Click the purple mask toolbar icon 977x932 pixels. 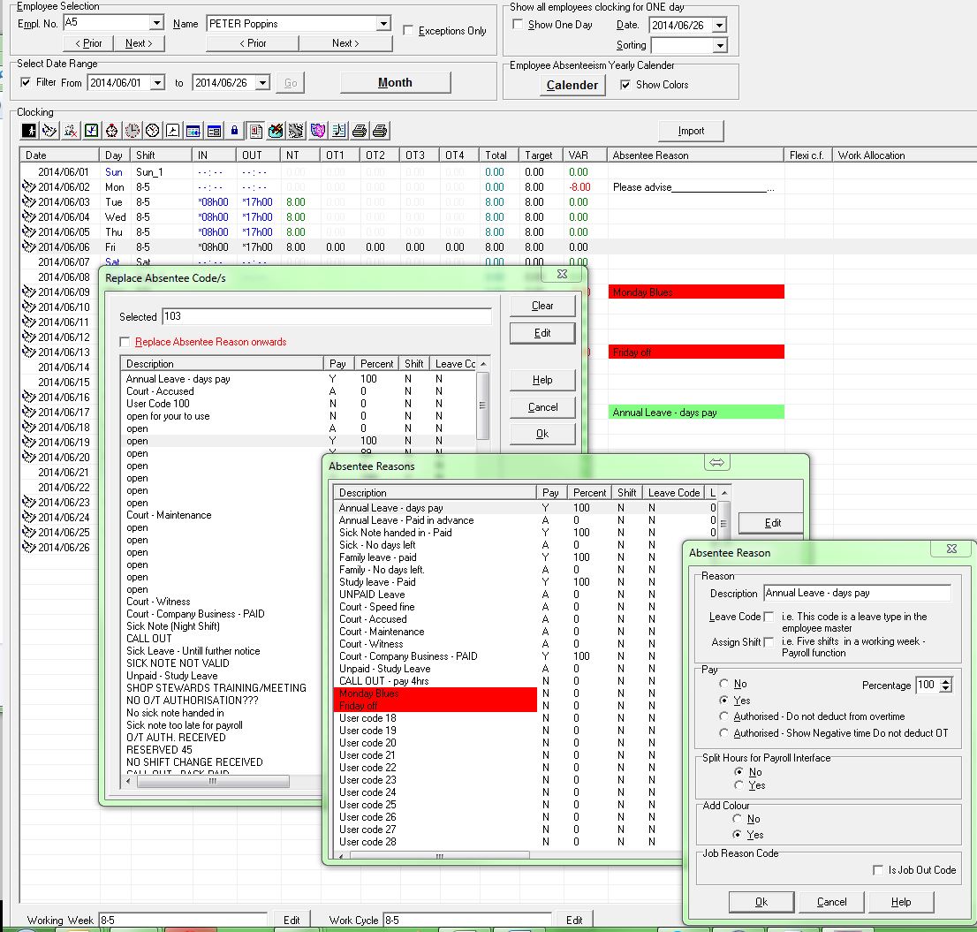point(317,131)
